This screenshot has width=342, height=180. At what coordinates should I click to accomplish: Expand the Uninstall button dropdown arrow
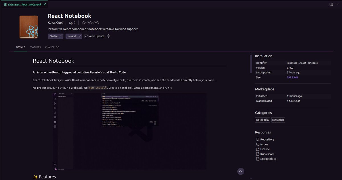click(x=80, y=36)
